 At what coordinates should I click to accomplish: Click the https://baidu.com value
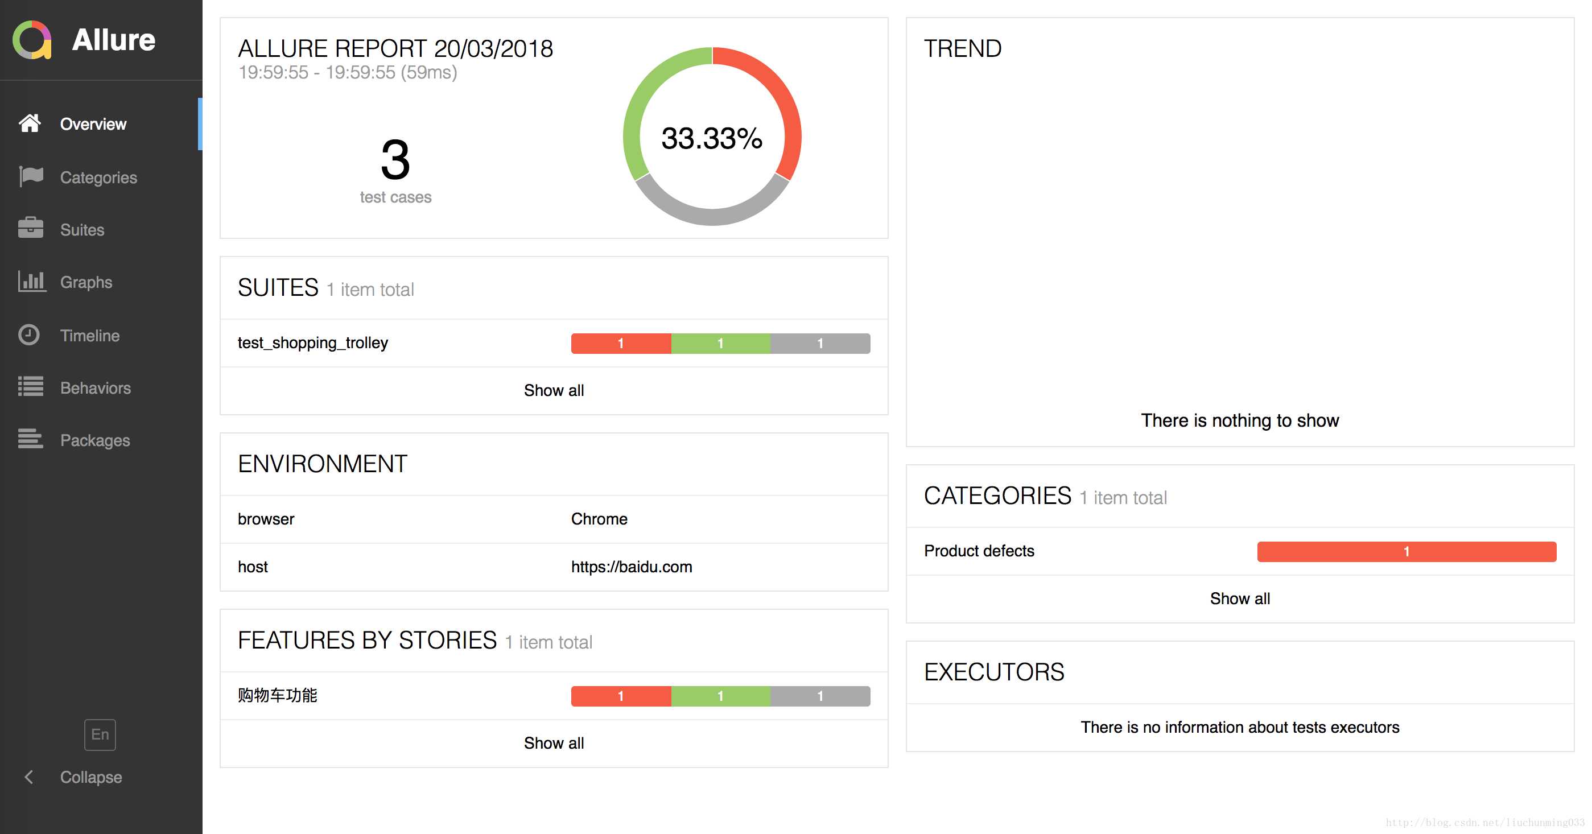click(631, 567)
